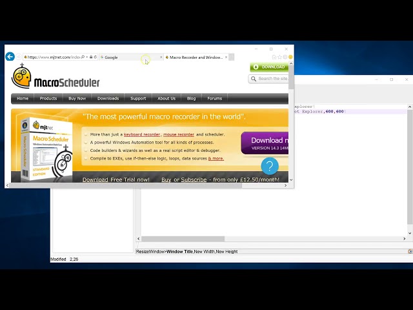The height and width of the screenshot is (310, 413).
Task: Close the Macro Recorder tab
Action: pyautogui.click(x=226, y=57)
